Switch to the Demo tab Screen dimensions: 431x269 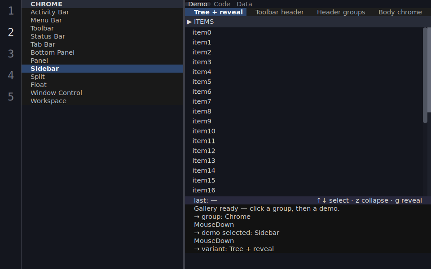[x=198, y=4]
